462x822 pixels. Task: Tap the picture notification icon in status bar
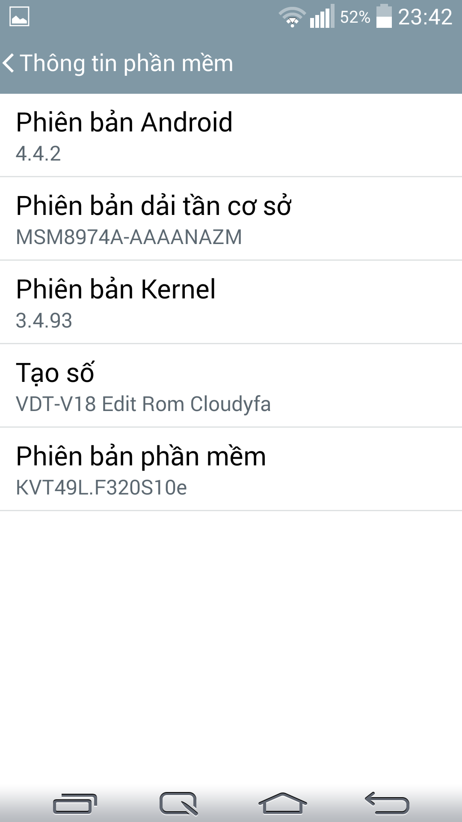[19, 17]
